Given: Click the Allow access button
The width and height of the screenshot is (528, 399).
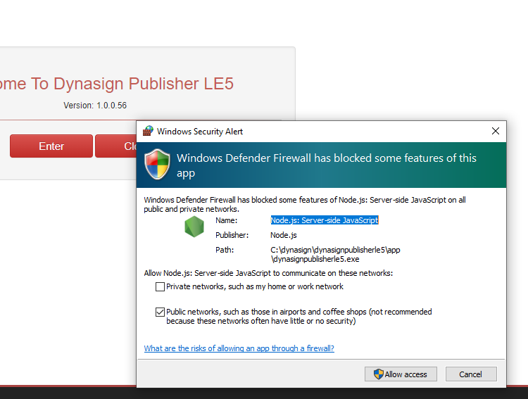Looking at the screenshot, I should (x=401, y=374).
